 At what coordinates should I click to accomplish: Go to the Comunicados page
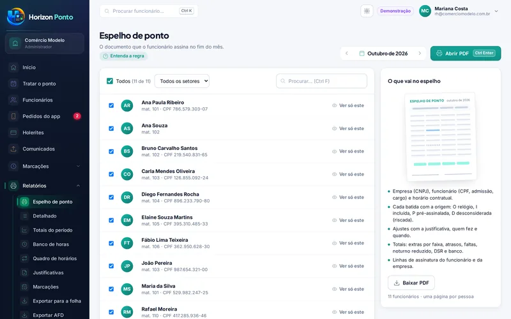coord(45,149)
